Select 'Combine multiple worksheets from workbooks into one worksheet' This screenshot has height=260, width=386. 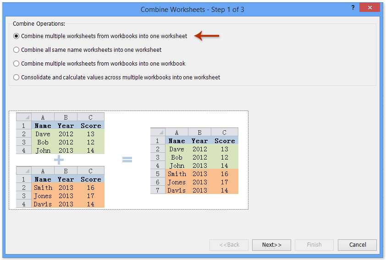tap(17, 36)
